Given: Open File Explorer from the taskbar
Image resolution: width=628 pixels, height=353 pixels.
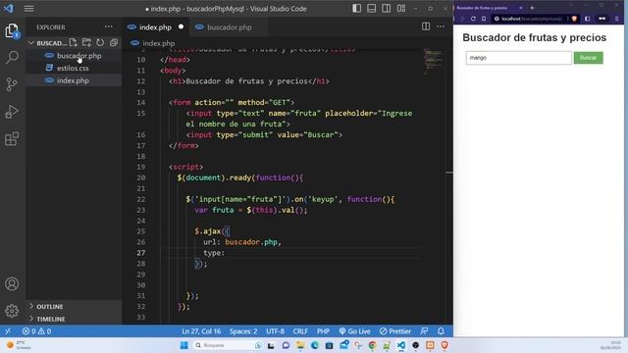Looking at the screenshot, I should click(x=300, y=345).
